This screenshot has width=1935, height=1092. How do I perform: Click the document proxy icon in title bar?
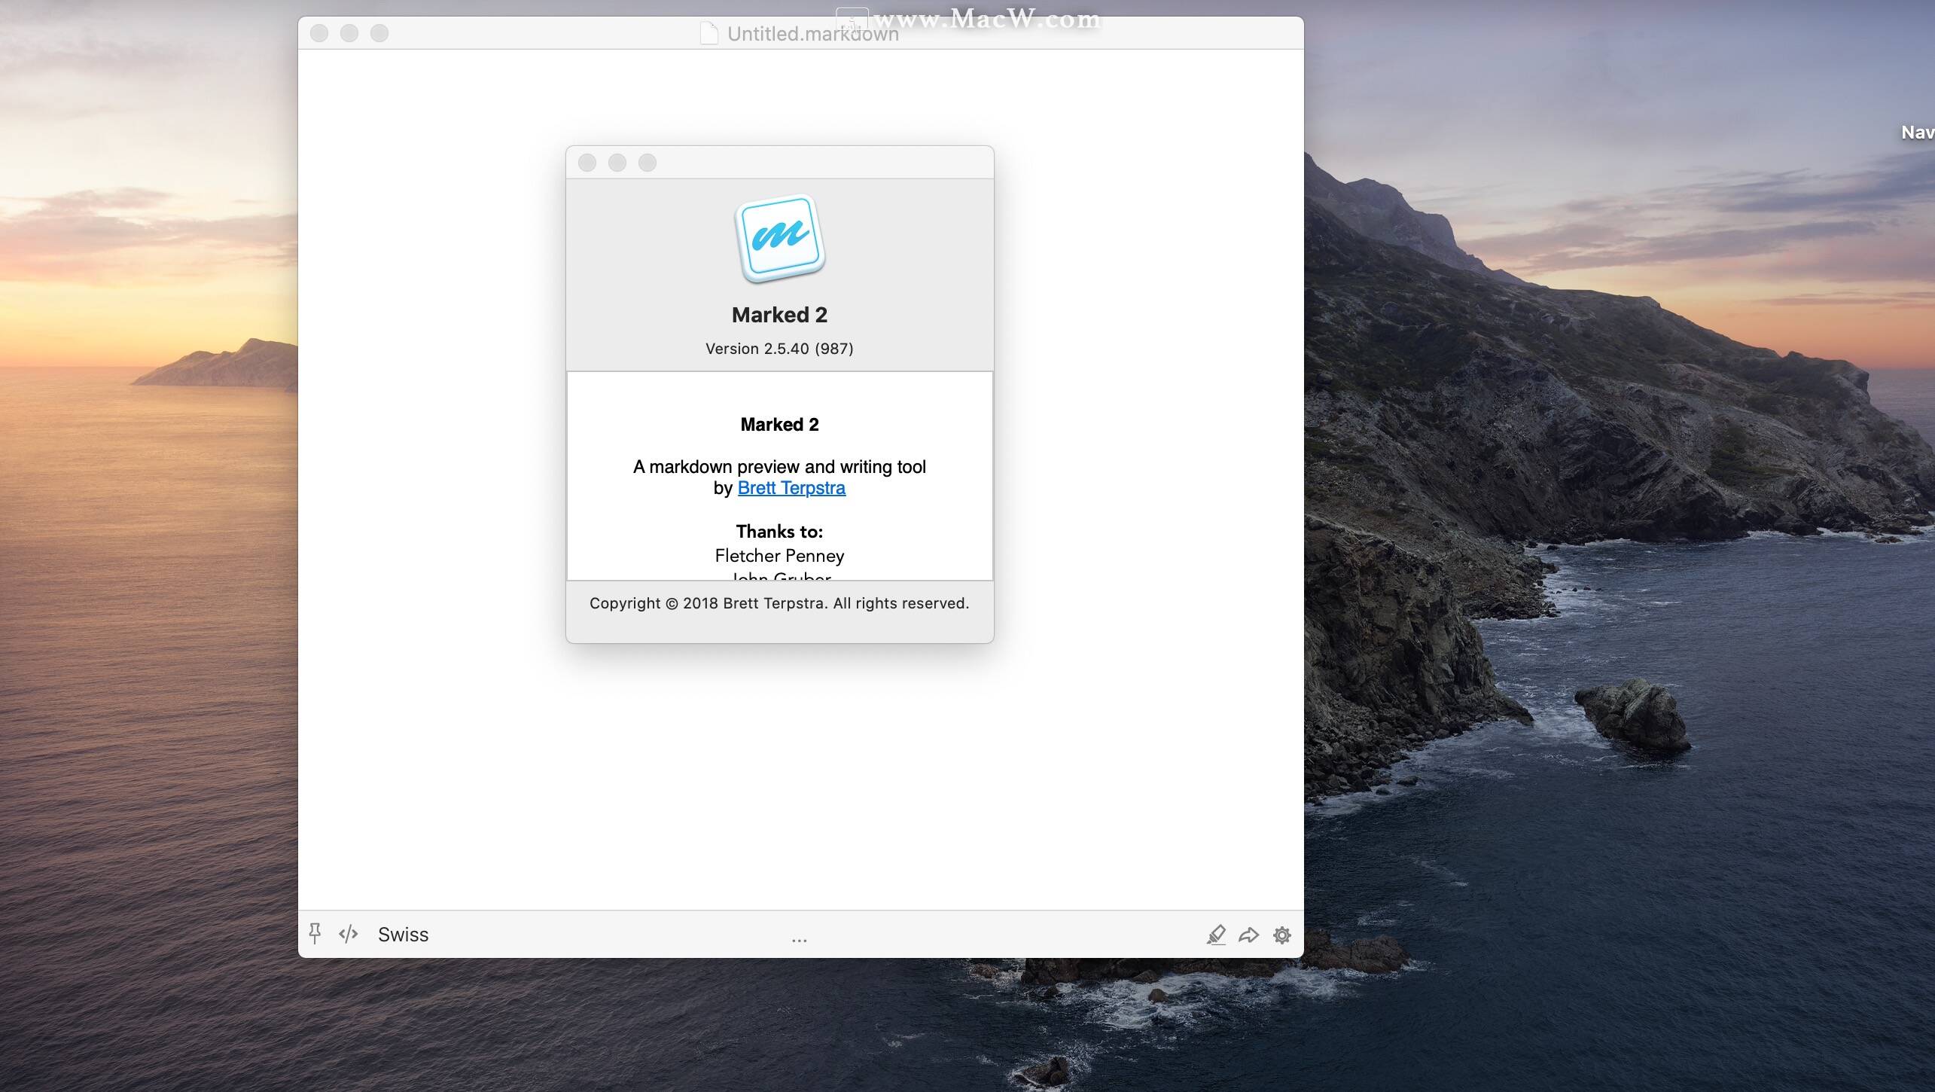[x=708, y=33]
